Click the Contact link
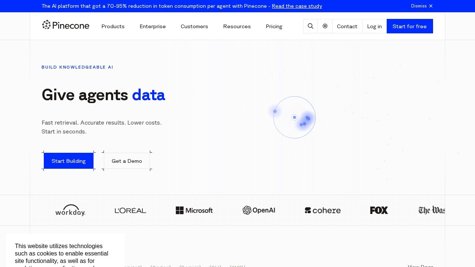This screenshot has width=475, height=267. pos(347,26)
